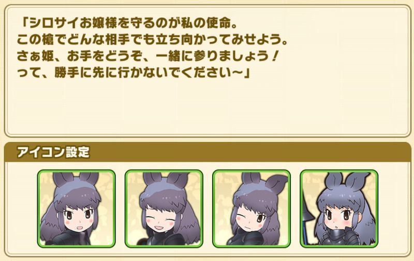Image resolution: width=414 pixels, height=261 pixels.
Task: Click the smiling face's open mouth
Action: pos(159,227)
